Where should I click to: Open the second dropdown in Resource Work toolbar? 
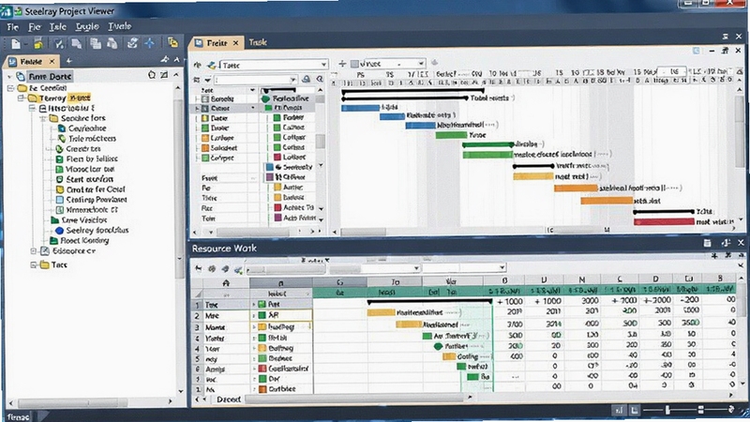pos(464,267)
